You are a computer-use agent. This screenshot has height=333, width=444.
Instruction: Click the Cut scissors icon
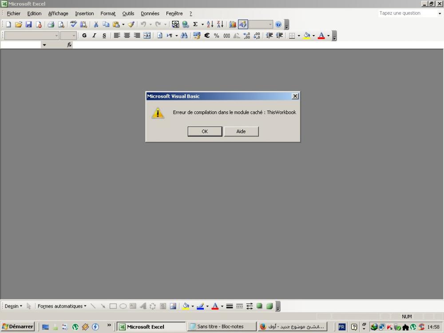pos(96,24)
